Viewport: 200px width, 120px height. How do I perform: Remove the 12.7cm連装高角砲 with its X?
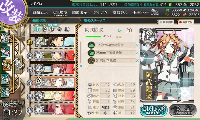137,45
